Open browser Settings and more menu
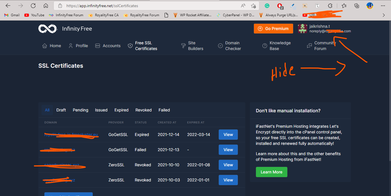Screen dimensions: 391x196 tap(383, 6)
